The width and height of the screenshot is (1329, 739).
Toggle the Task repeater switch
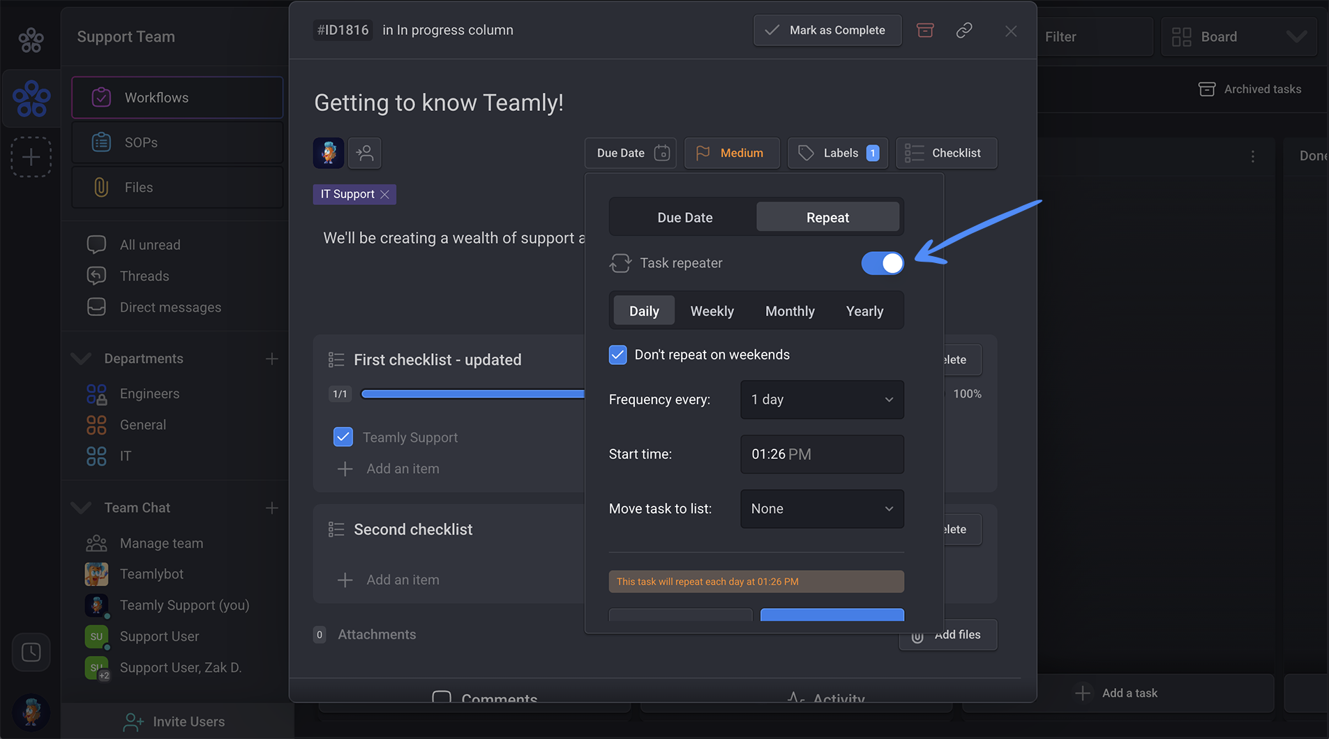coord(883,263)
